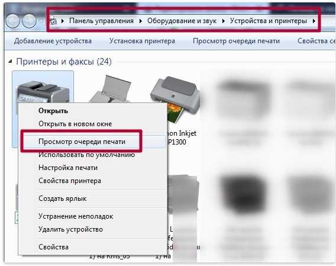Image resolution: width=336 pixels, height=266 pixels.
Task: Go to Оборудование и звук breadcrumb
Action: tap(182, 21)
